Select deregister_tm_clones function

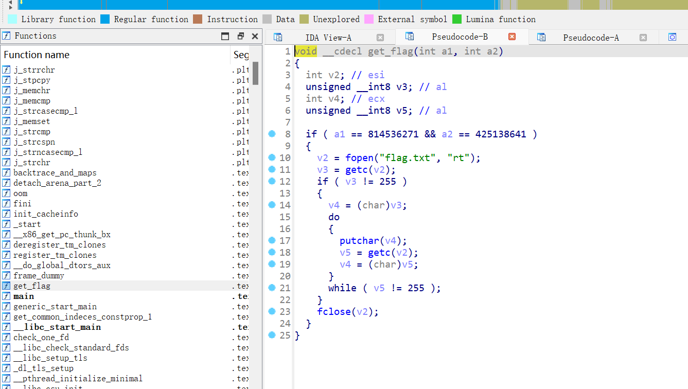pyautogui.click(x=125, y=245)
